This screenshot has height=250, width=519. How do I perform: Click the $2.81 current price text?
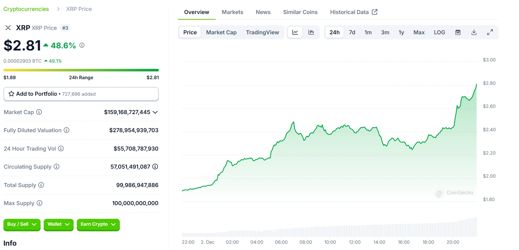point(22,46)
